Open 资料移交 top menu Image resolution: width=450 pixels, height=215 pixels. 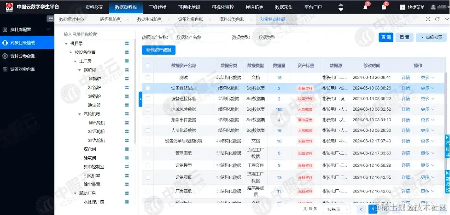[94, 7]
